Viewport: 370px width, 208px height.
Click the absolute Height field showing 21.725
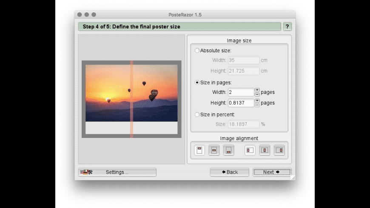point(244,70)
